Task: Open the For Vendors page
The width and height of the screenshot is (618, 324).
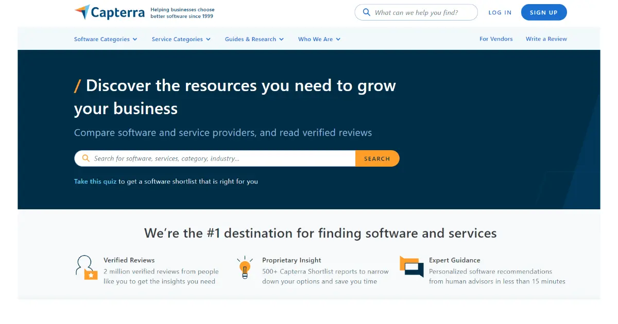Action: coord(496,39)
